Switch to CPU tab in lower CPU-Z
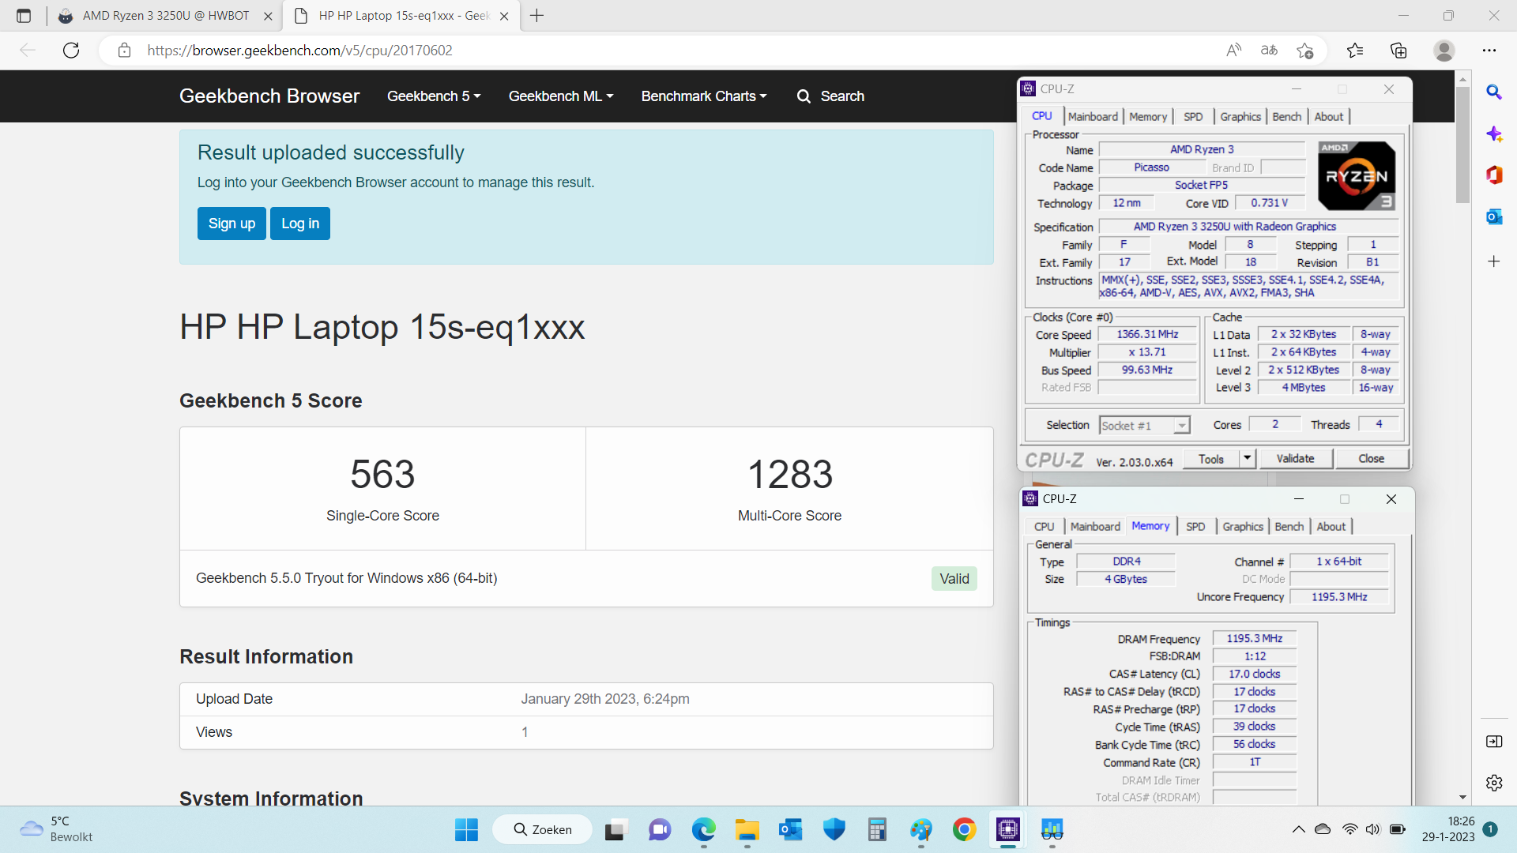This screenshot has height=853, width=1517. click(x=1044, y=527)
